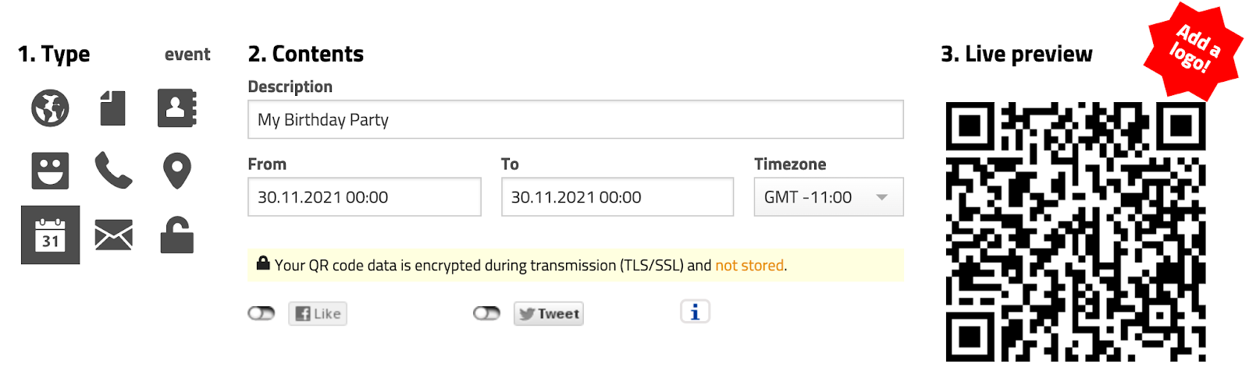Pick the email envelope QR type icon
Viewport: 1249px width, 385px height.
click(113, 235)
